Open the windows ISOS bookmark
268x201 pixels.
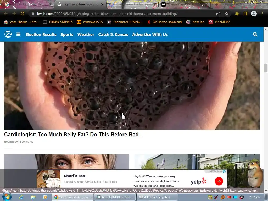tap(90, 22)
